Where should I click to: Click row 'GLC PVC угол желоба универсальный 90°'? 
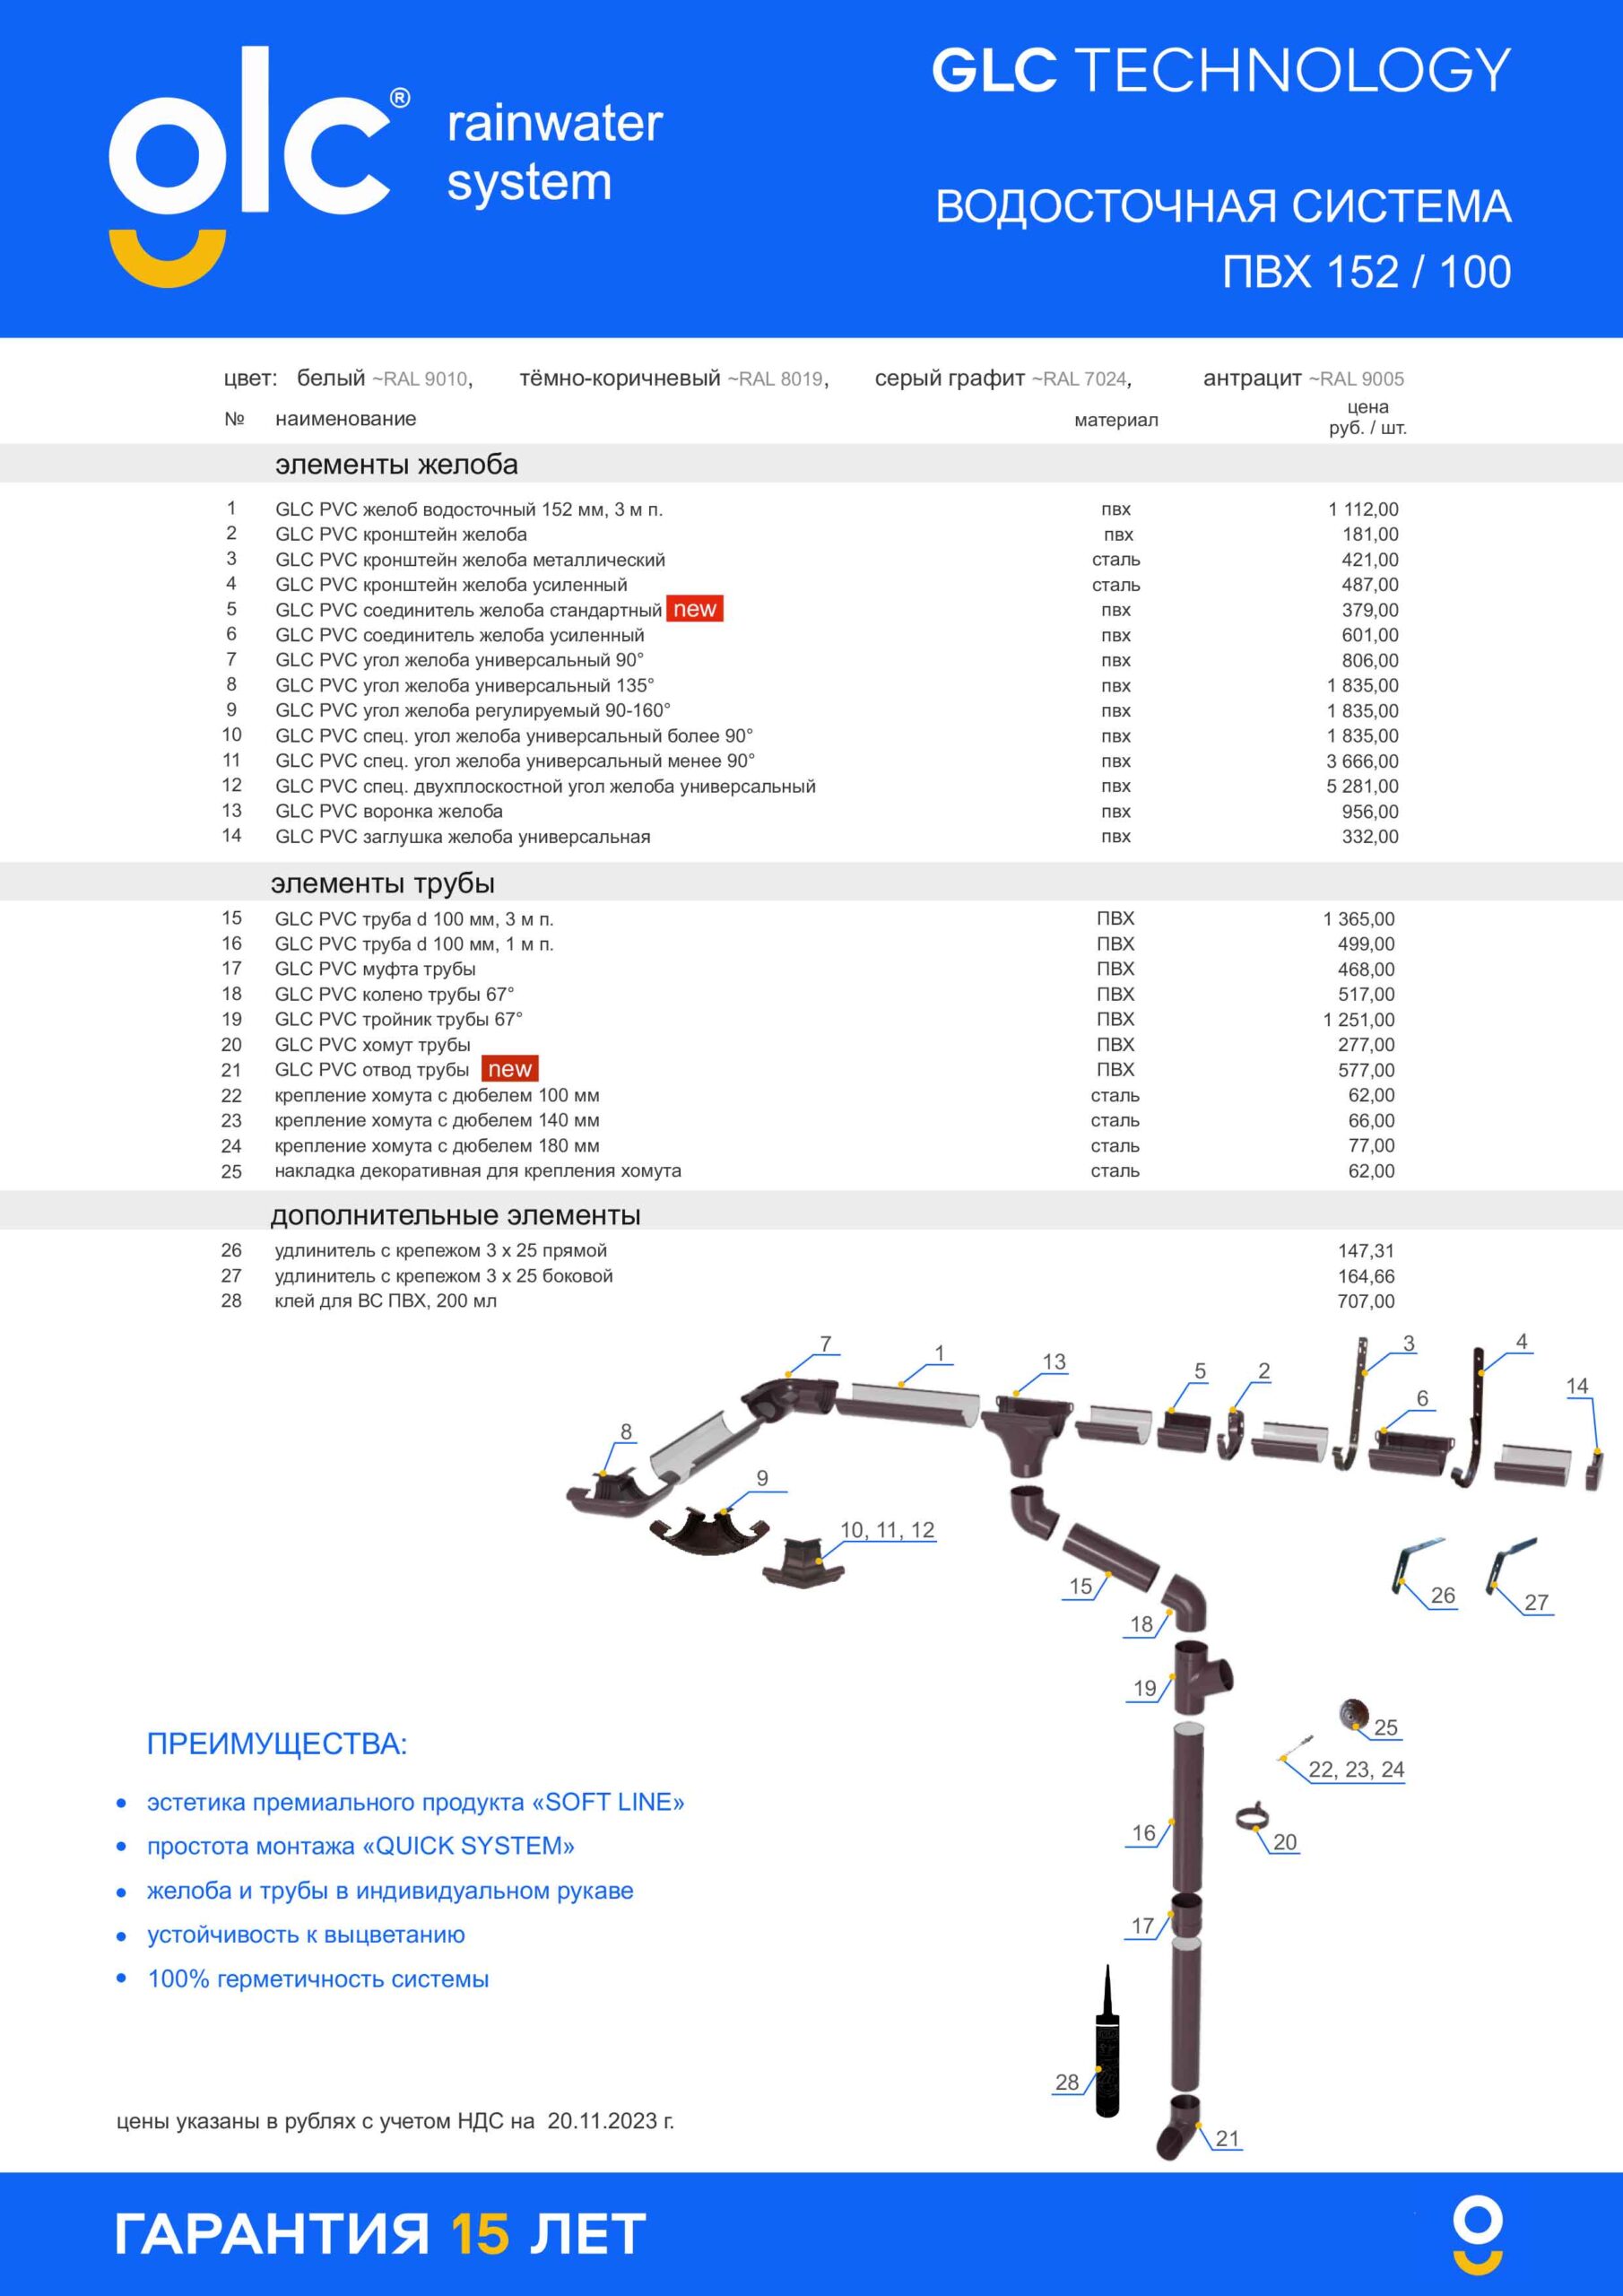(x=810, y=660)
